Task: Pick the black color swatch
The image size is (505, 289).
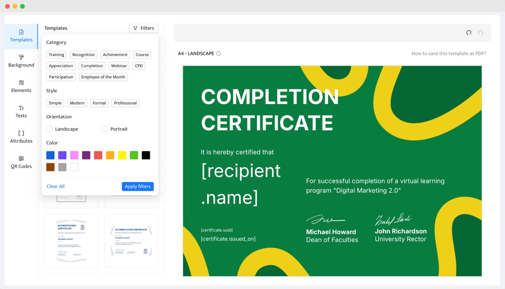Action: click(146, 155)
